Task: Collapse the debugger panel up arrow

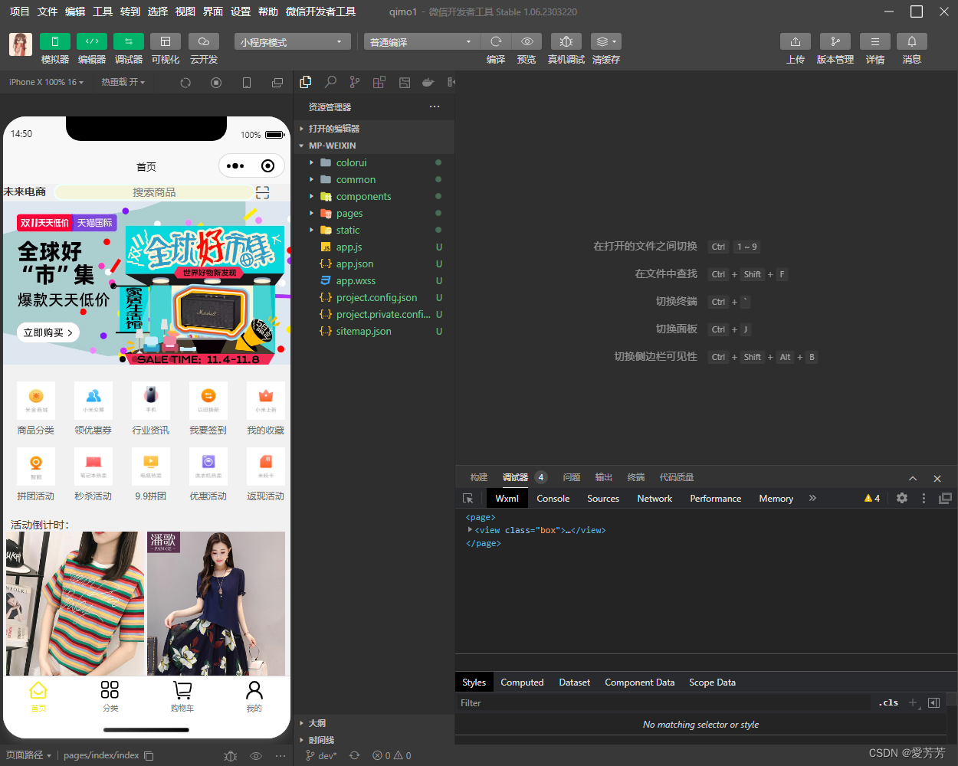Action: [x=913, y=478]
